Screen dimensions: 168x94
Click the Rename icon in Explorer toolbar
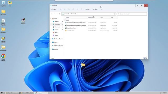click(x=73, y=9)
